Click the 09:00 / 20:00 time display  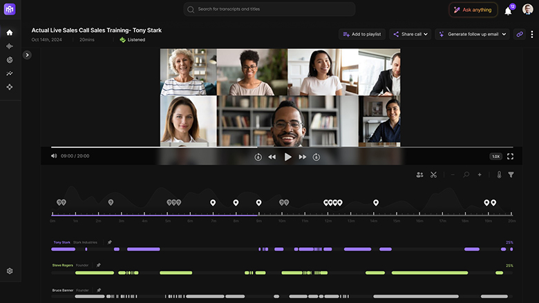click(75, 156)
